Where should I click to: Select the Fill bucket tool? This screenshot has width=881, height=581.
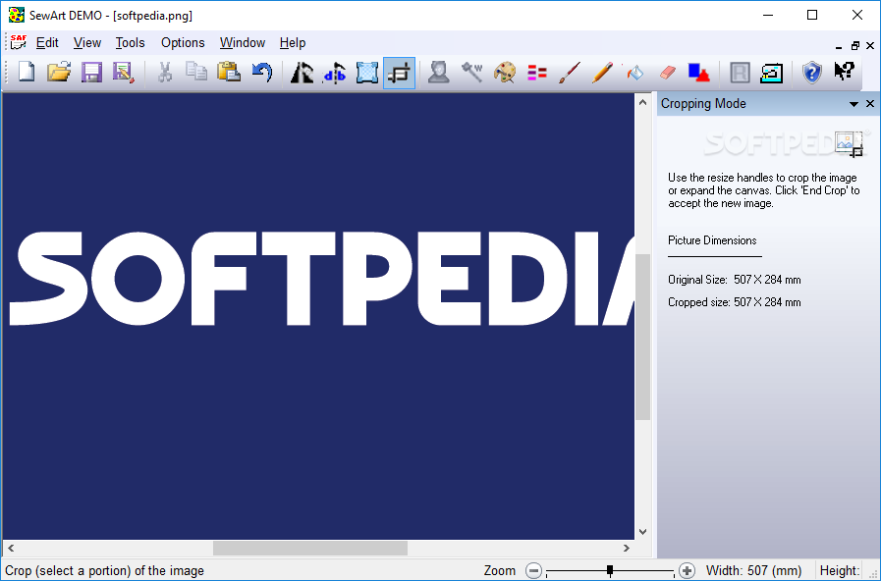point(634,73)
